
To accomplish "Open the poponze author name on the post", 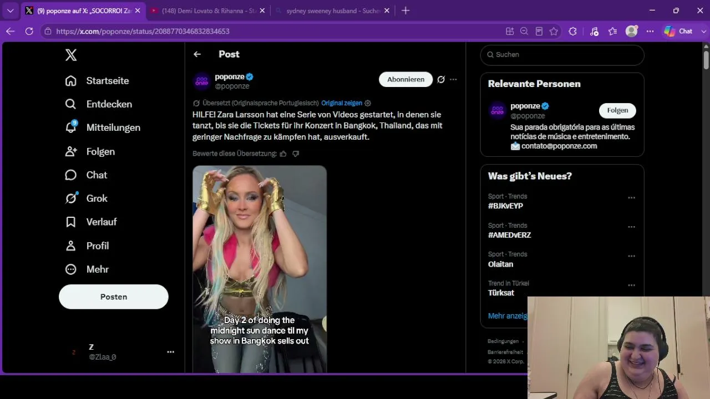I will [230, 76].
